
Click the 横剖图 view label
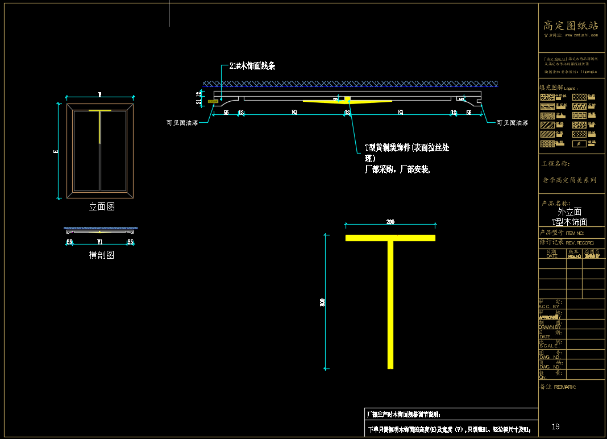[102, 255]
